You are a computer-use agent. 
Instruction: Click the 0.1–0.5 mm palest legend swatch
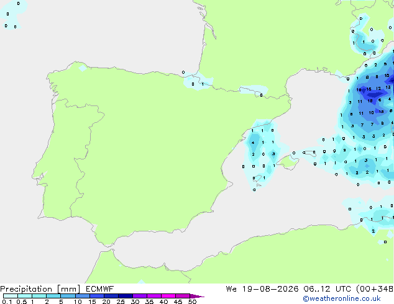click(x=11, y=296)
